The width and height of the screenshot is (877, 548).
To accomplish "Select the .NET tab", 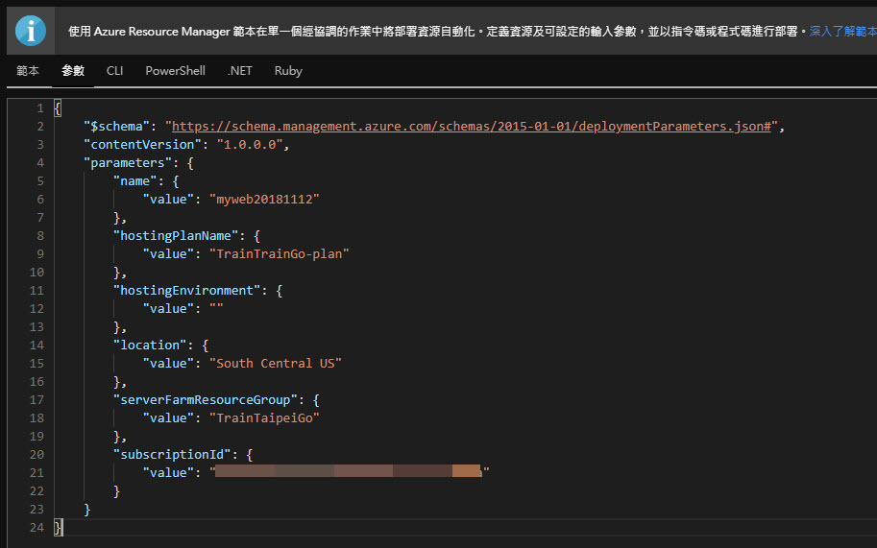I will tap(239, 71).
